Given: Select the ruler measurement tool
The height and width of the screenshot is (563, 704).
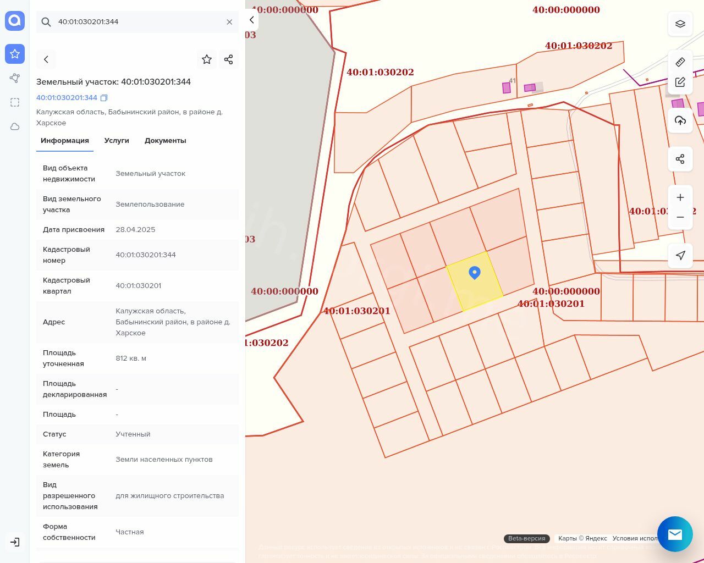Looking at the screenshot, I should (x=680, y=62).
